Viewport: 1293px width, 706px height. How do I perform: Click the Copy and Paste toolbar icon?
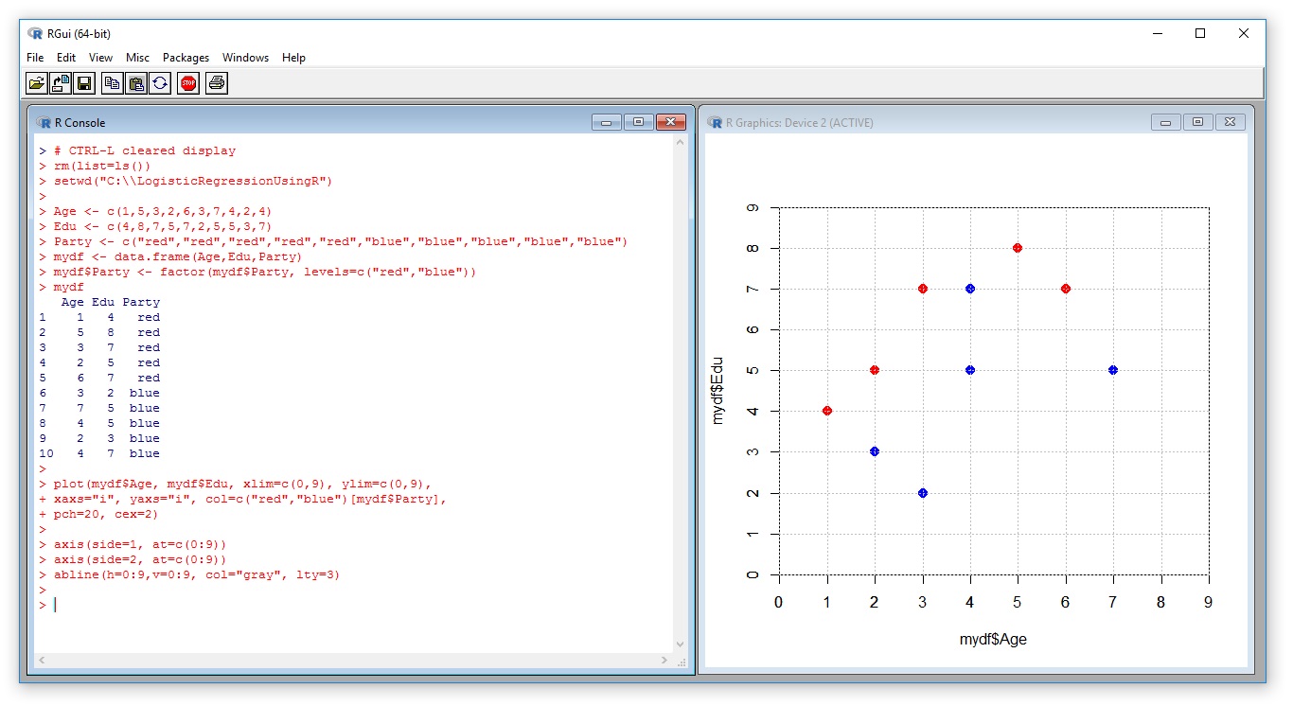(160, 83)
